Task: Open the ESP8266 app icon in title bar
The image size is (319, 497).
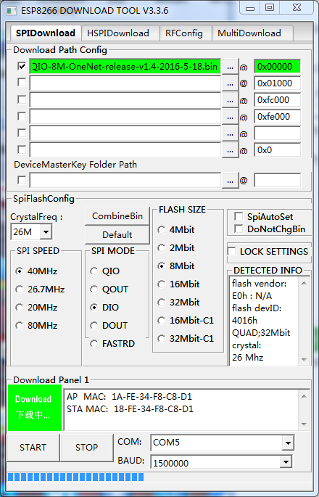Action: (x=12, y=10)
